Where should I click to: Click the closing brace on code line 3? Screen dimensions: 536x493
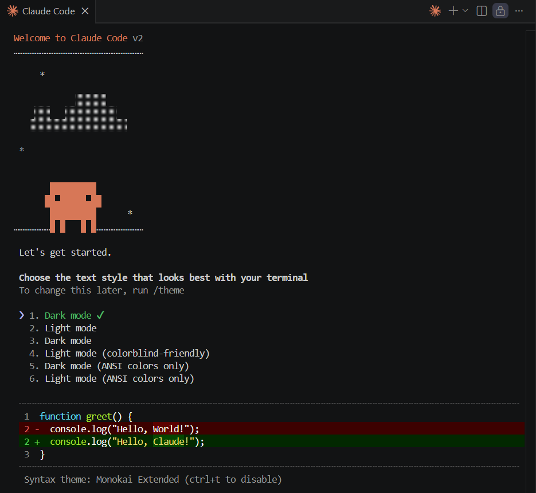pyautogui.click(x=42, y=455)
